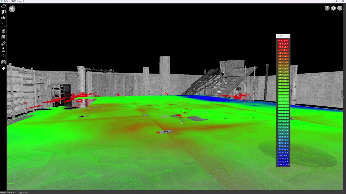This screenshot has height=194, width=346.
Task: Select the positive '0 ft 1-3/8 in' swatch
Action: 283,68
